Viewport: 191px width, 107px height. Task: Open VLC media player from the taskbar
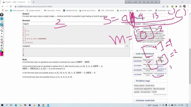[x=34, y=105]
